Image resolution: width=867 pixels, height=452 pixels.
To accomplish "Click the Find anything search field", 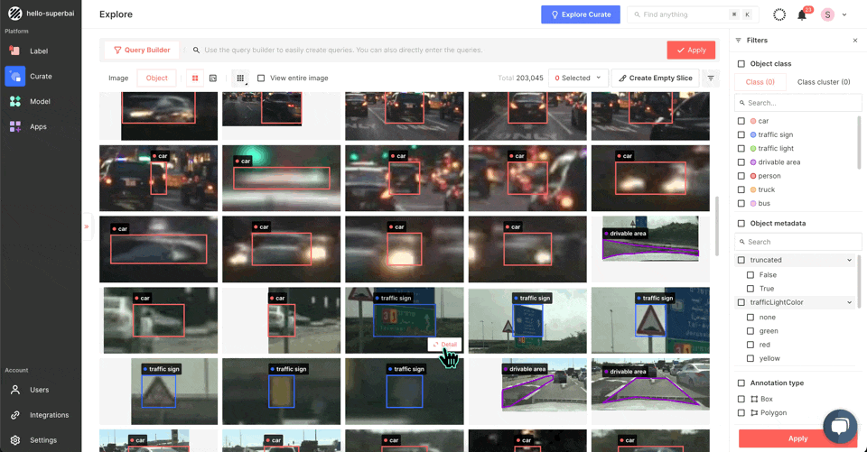I will [692, 15].
